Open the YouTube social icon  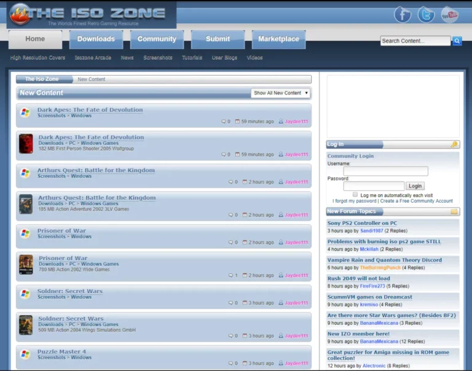coord(450,15)
